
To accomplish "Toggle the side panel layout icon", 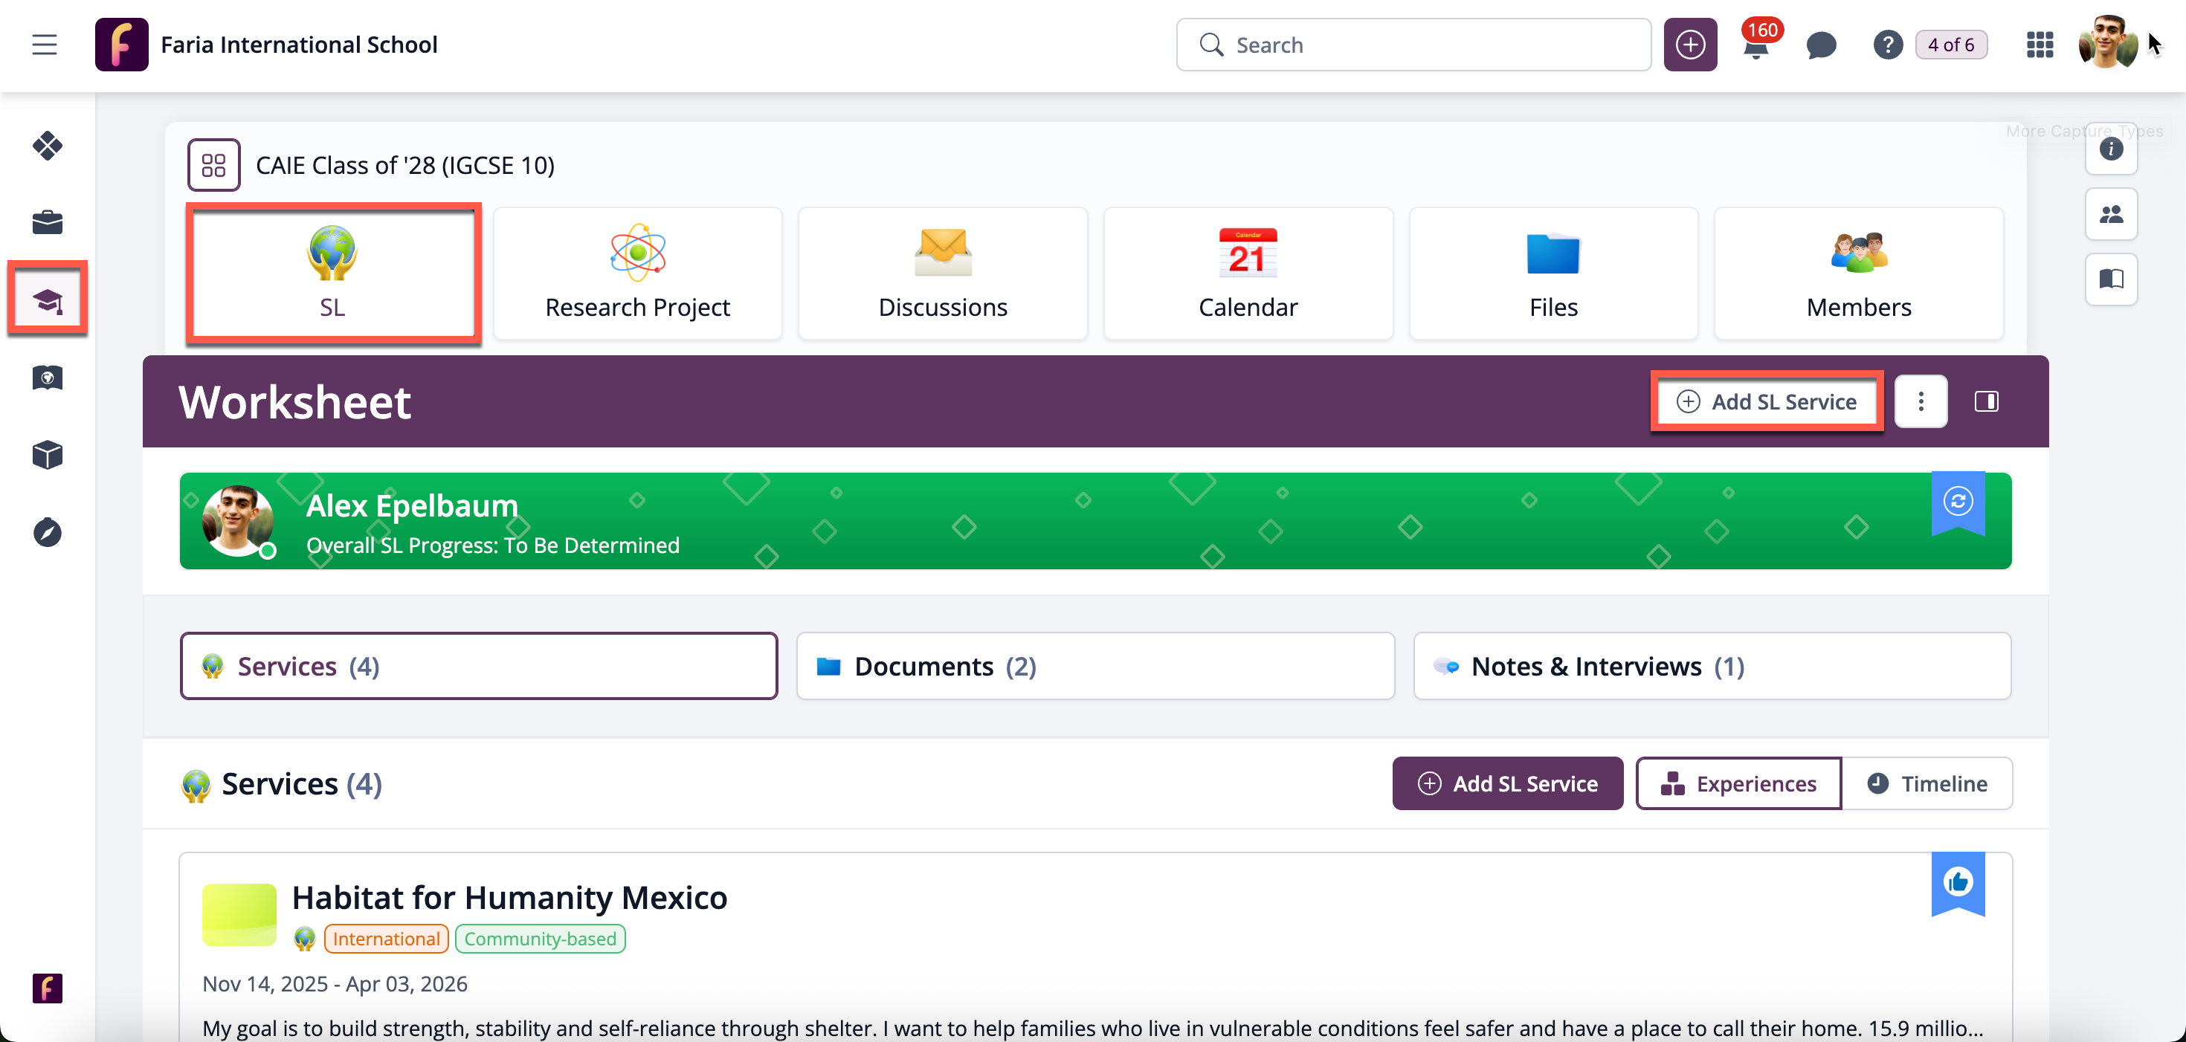I will [x=1987, y=401].
